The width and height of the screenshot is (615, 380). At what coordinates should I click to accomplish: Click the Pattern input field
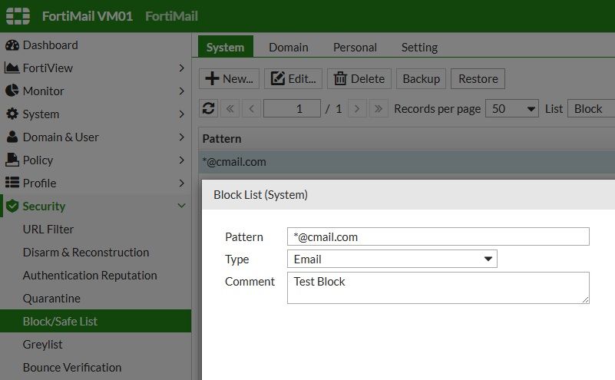438,236
